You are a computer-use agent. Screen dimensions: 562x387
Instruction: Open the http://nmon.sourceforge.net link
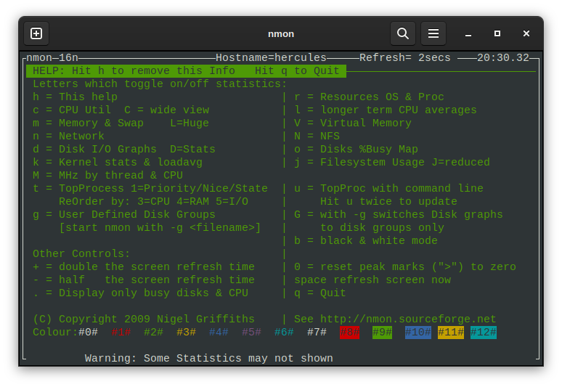coord(408,319)
